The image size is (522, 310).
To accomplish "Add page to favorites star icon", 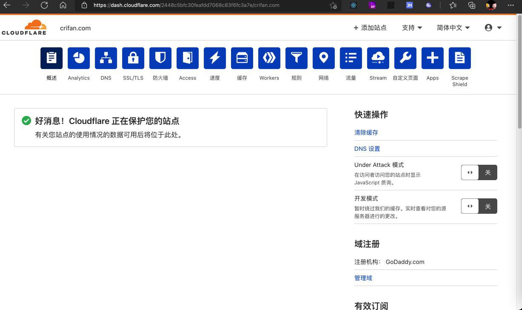I will (333, 5).
